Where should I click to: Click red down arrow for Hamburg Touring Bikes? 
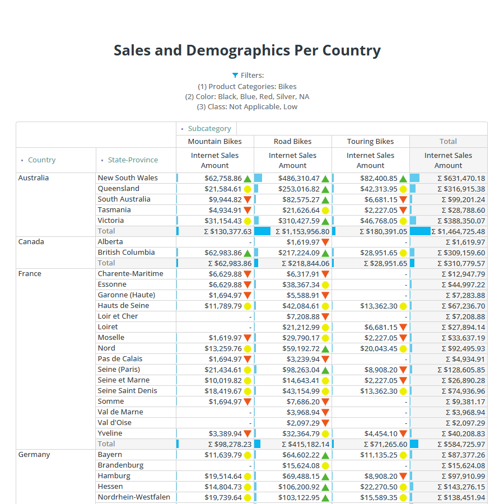coord(403,477)
